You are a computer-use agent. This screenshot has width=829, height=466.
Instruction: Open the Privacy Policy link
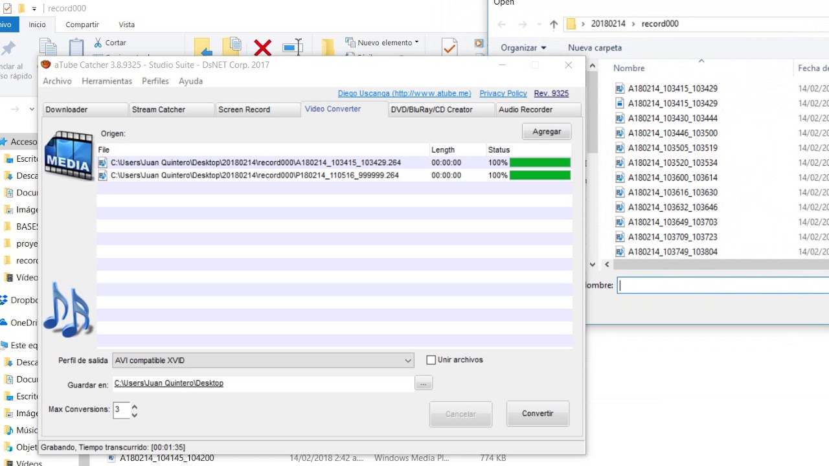(x=503, y=94)
